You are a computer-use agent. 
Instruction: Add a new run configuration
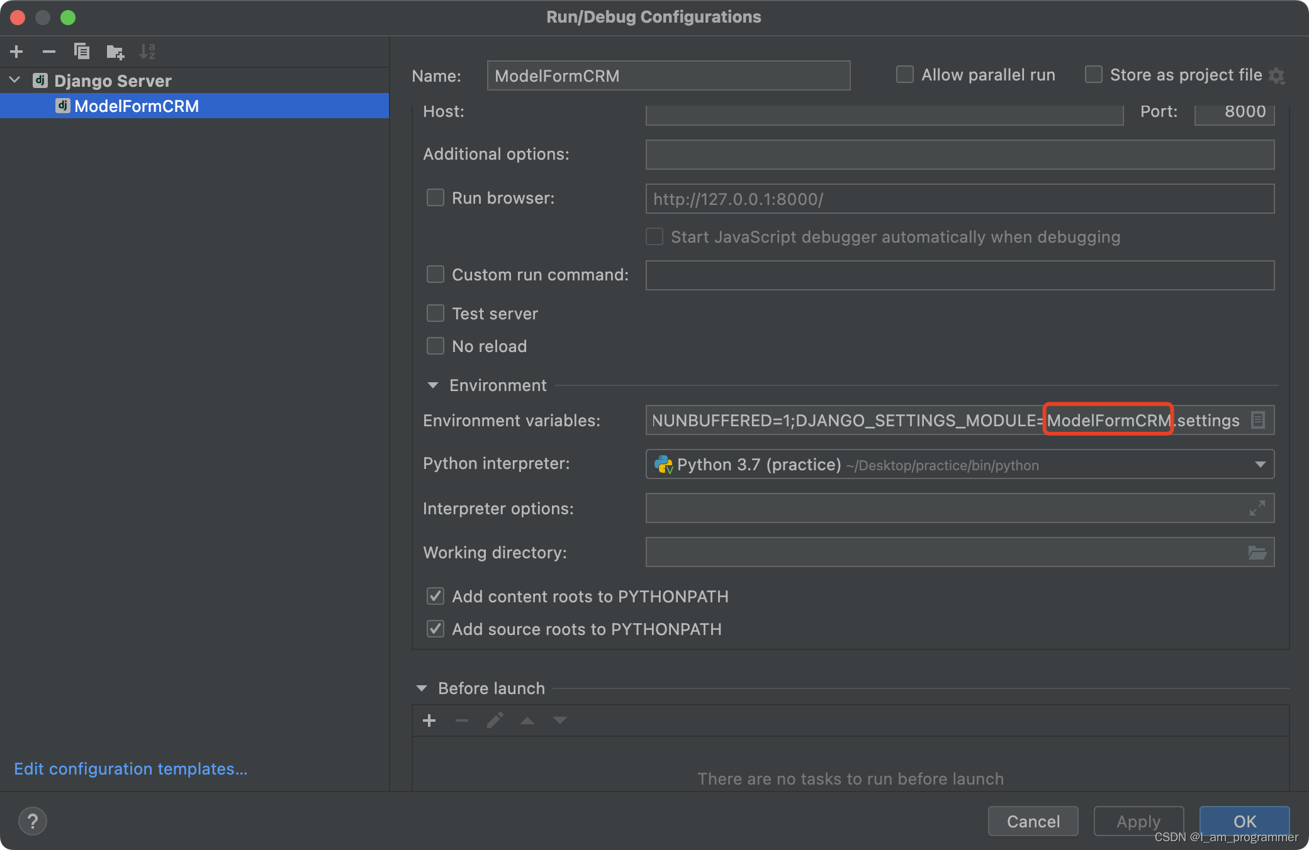pos(16,52)
